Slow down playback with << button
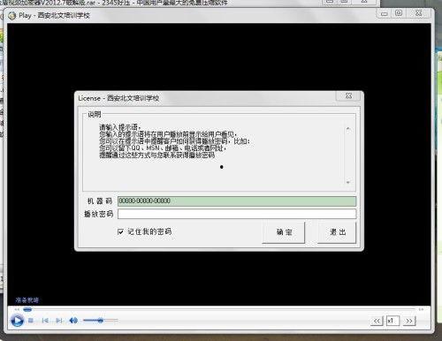 377,321
